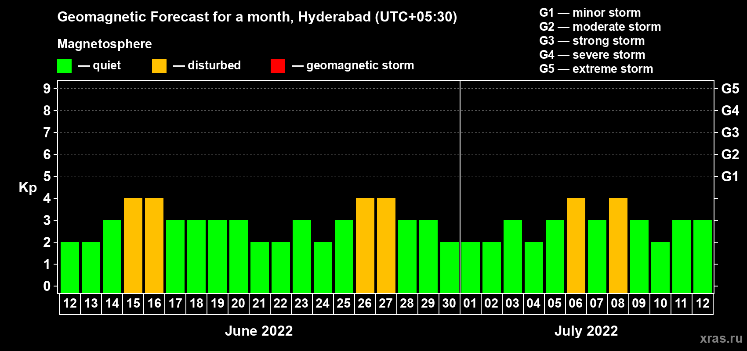747x351 pixels.
Task: Click the green bar for July 04
Action: point(534,267)
